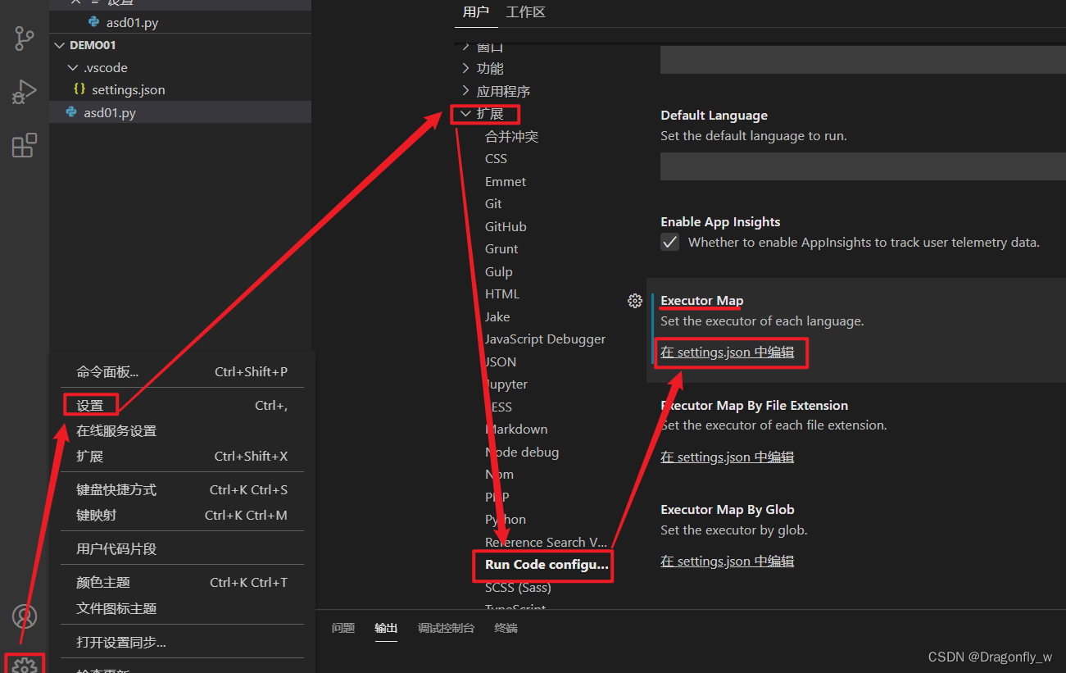
Task: Open the Extensions view icon
Action: [25, 145]
